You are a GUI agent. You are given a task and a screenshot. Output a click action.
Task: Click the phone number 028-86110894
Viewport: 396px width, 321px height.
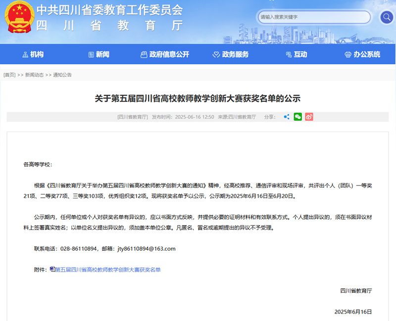click(78, 249)
